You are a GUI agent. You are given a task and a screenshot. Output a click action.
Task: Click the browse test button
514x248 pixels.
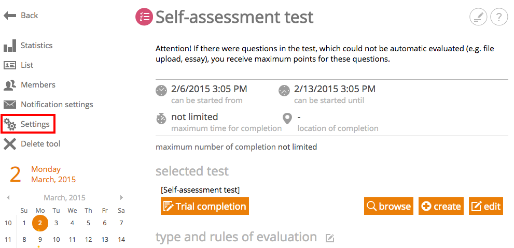point(389,206)
